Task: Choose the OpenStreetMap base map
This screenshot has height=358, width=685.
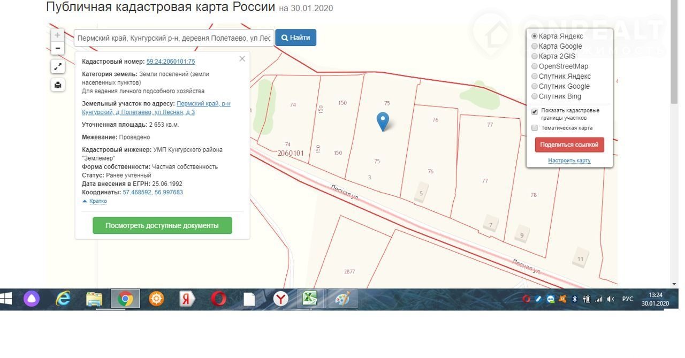Action: click(x=535, y=66)
